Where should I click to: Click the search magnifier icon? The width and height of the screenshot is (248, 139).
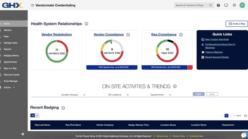click(x=211, y=5)
